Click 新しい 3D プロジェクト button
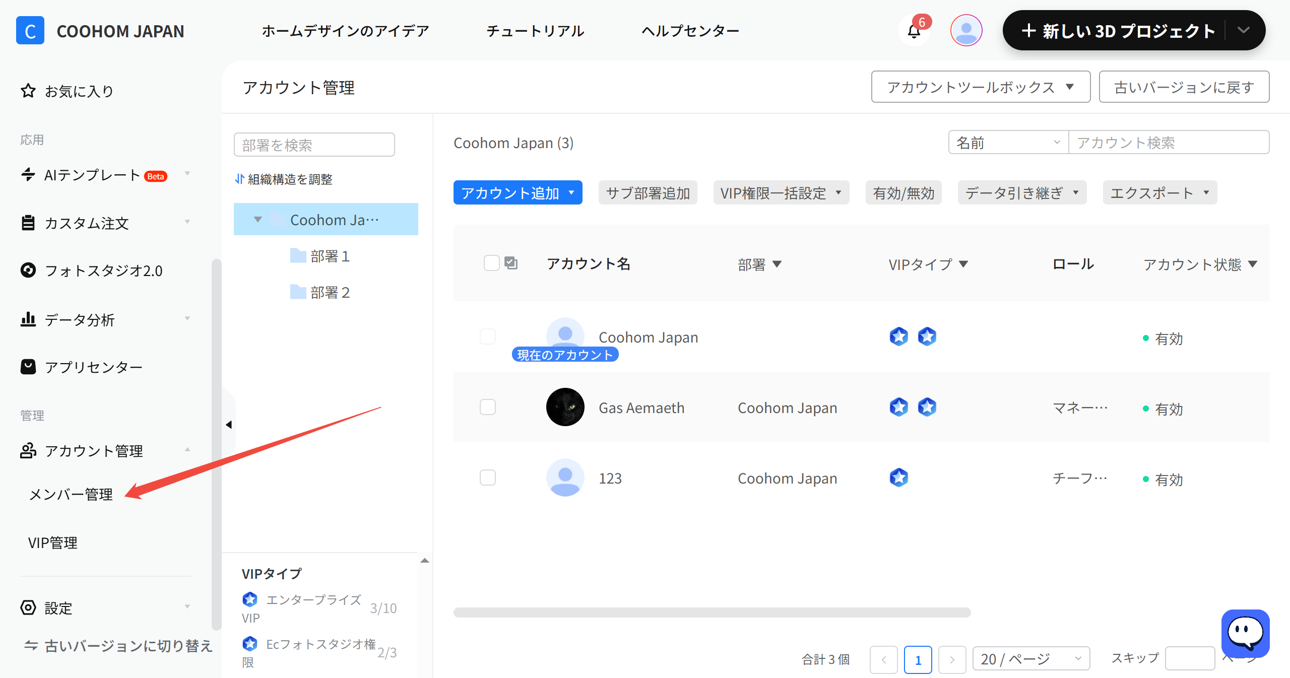This screenshot has width=1290, height=678. click(x=1118, y=31)
